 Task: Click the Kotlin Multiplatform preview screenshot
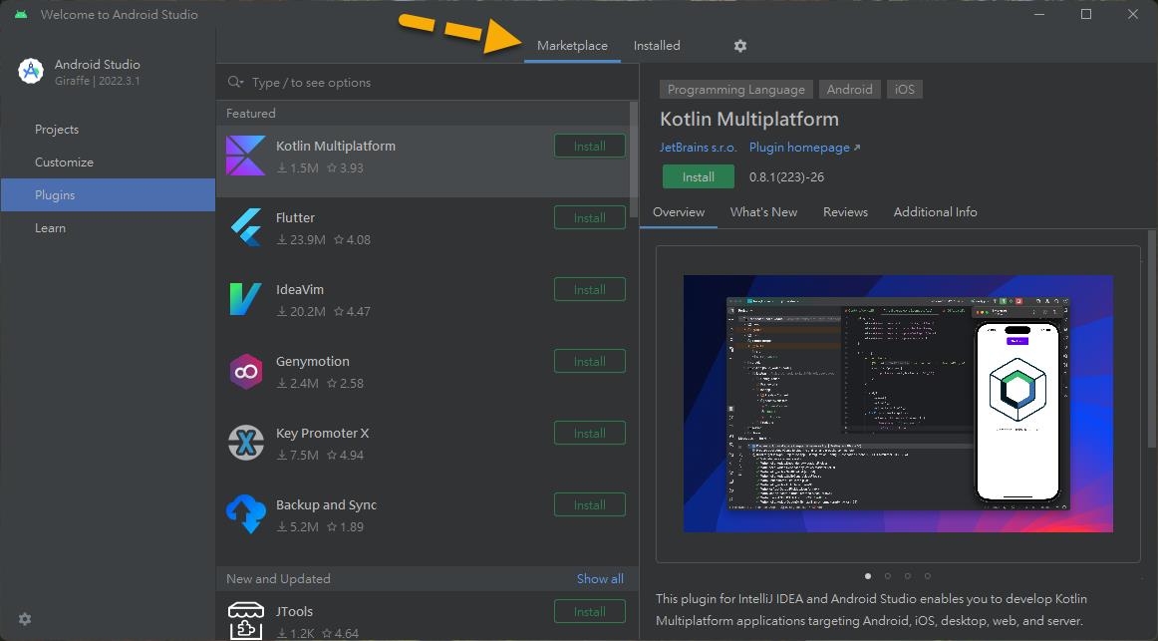tap(897, 404)
